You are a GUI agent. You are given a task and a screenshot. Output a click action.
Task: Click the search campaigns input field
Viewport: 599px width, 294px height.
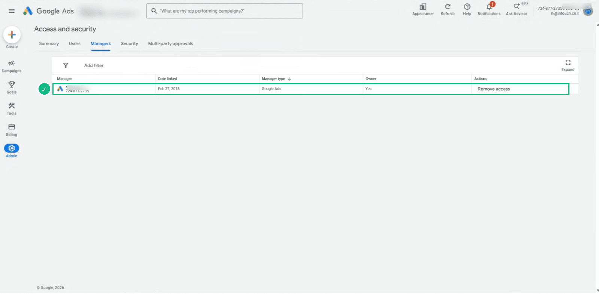point(225,11)
